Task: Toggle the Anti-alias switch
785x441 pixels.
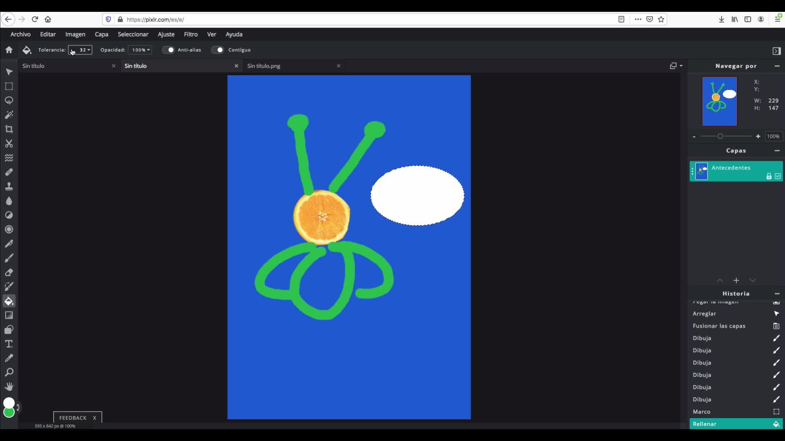Action: 168,50
